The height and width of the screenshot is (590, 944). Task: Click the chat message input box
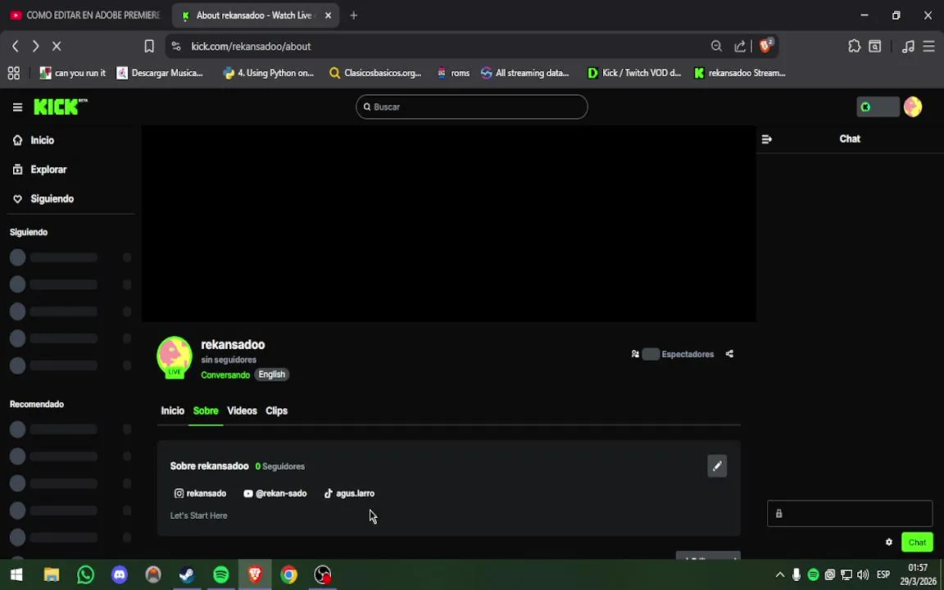click(850, 514)
